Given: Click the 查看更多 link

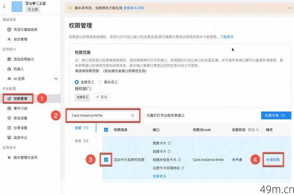Looking at the screenshot, I should [x=159, y=176].
